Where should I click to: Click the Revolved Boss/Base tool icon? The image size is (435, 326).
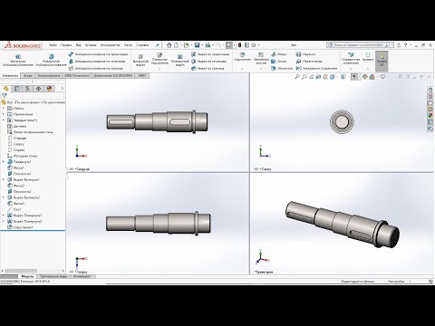click(x=51, y=56)
